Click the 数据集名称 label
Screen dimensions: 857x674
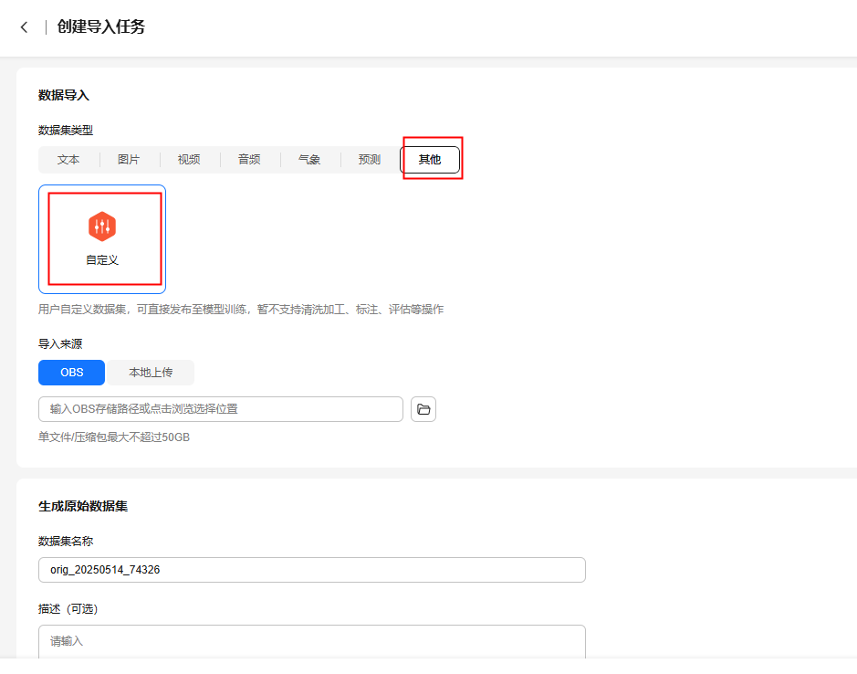tap(66, 541)
